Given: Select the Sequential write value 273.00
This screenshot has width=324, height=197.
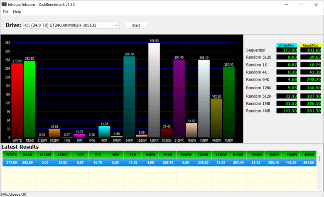Looking at the screenshot, I should click(x=287, y=50).
